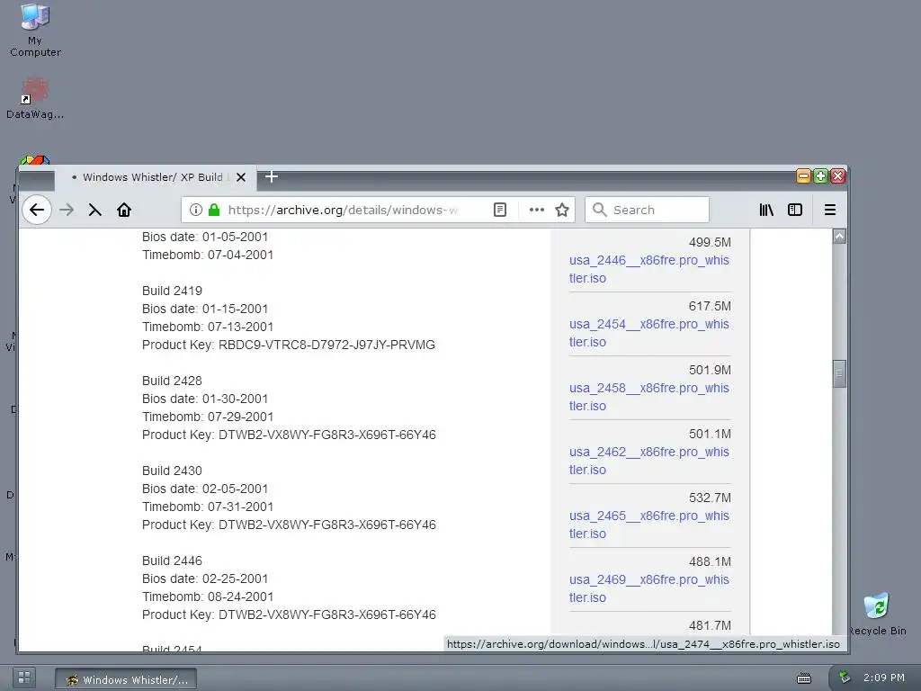The width and height of the screenshot is (921, 691).
Task: Bookmark this page with the star
Action: [562, 210]
